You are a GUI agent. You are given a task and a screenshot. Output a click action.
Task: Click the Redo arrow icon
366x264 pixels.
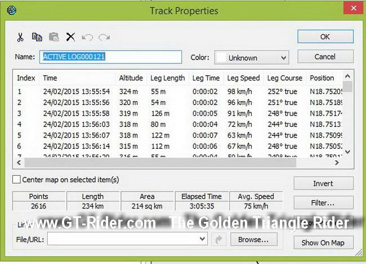pos(104,37)
